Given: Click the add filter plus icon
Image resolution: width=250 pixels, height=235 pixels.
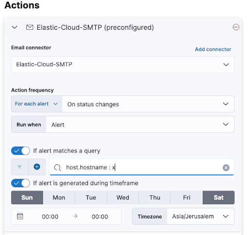Looking at the screenshot, I should click(x=37, y=167).
